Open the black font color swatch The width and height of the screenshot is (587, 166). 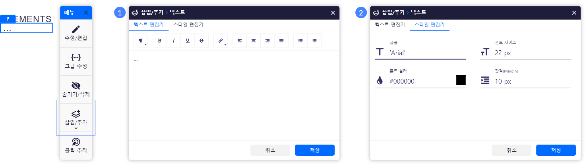pos(461,80)
